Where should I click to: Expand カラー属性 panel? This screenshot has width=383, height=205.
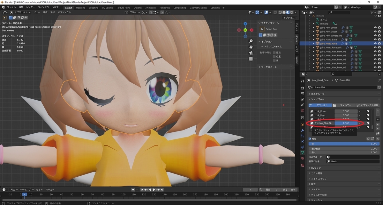[x=345, y=173]
